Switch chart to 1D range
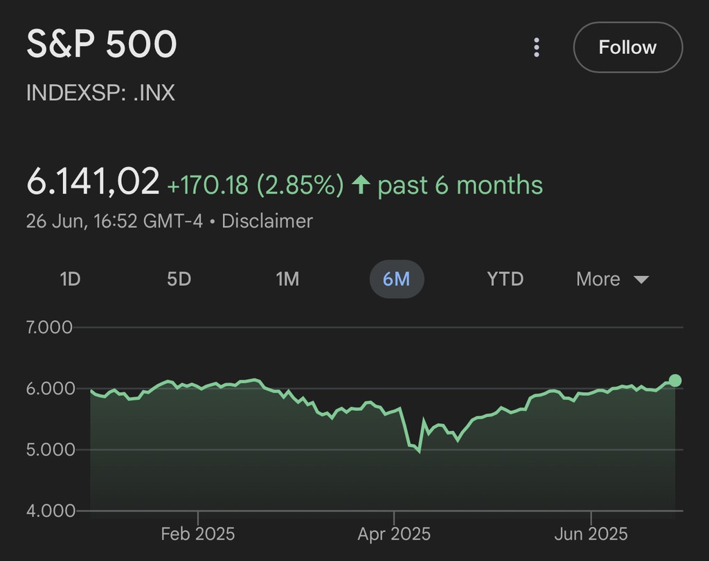Image resolution: width=709 pixels, height=561 pixels. click(x=70, y=279)
